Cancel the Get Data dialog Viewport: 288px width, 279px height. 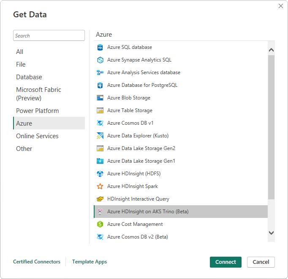[x=261, y=262]
